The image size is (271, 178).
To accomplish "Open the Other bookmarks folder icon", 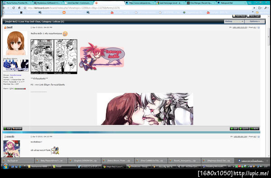I will (x=257, y=13).
